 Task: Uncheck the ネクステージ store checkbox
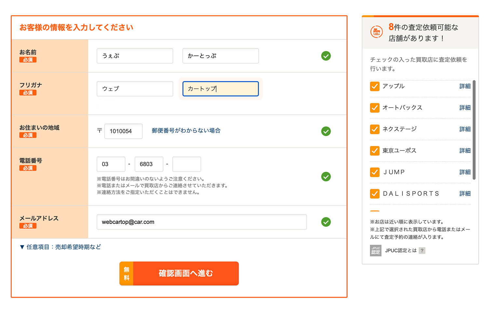tap(375, 129)
